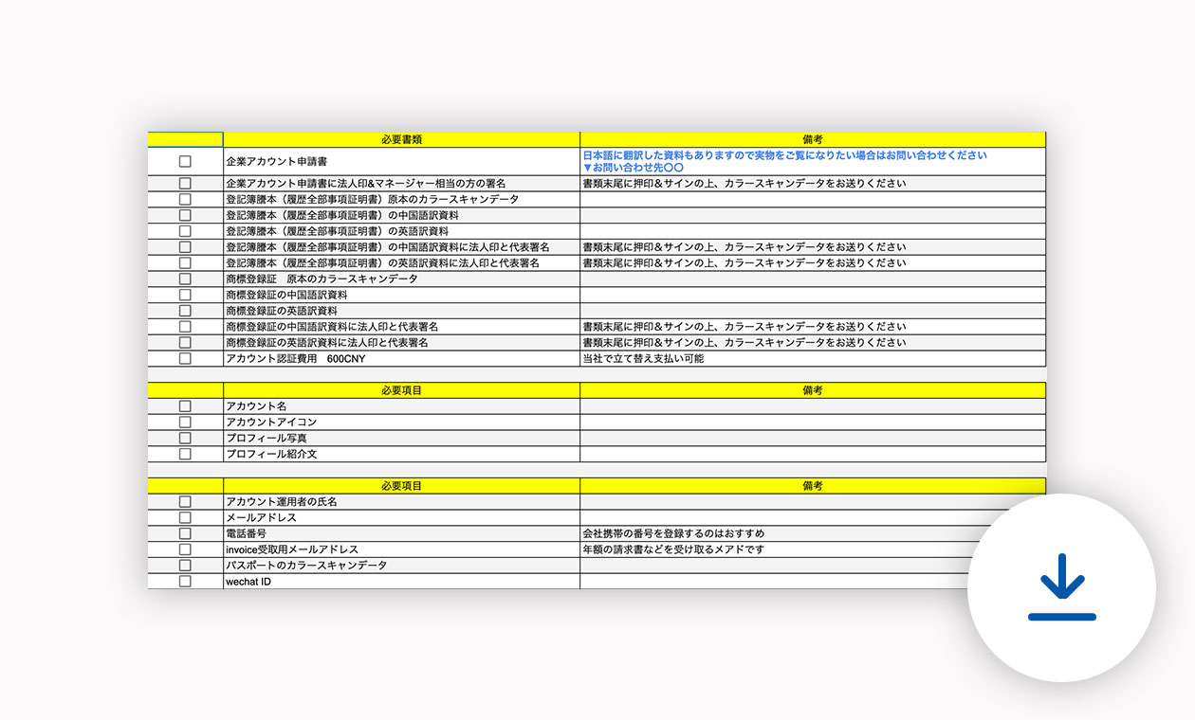Toggle checkbox beside 商標登録証の中国語訳資料
Screen dimensions: 1195x720
tap(185, 295)
